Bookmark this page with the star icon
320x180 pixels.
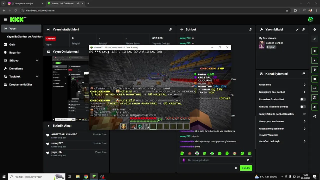click(x=287, y=10)
